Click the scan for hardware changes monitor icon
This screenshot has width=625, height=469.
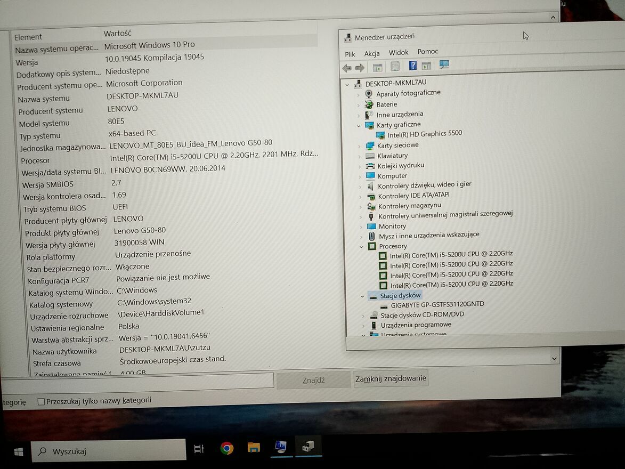pos(444,65)
